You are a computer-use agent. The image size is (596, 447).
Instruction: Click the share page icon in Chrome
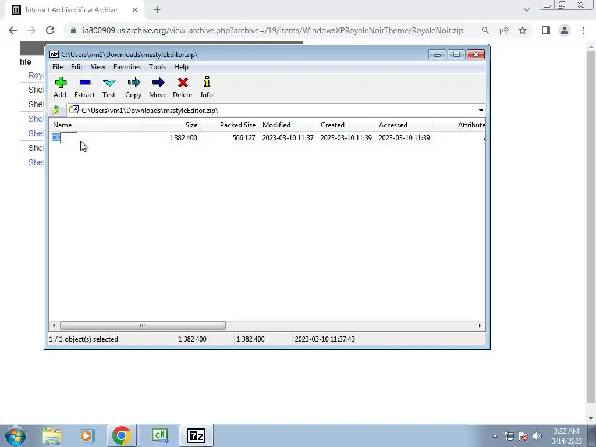(504, 30)
